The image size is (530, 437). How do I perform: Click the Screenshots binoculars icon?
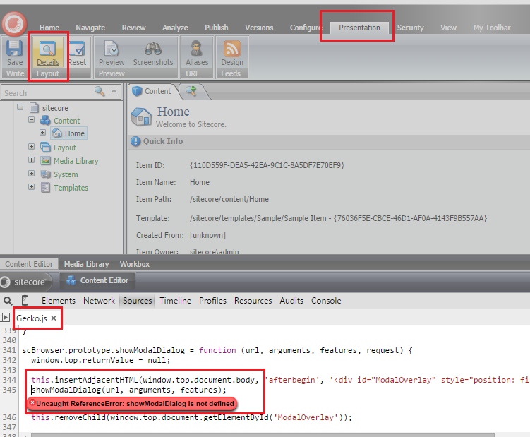[x=152, y=49]
